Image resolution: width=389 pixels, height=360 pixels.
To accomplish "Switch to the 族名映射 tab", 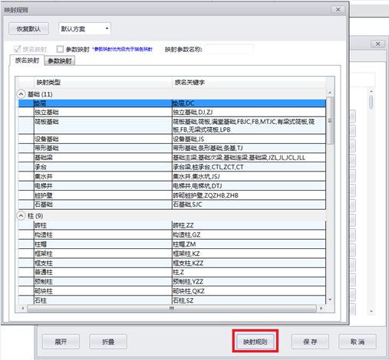I will pyautogui.click(x=27, y=61).
